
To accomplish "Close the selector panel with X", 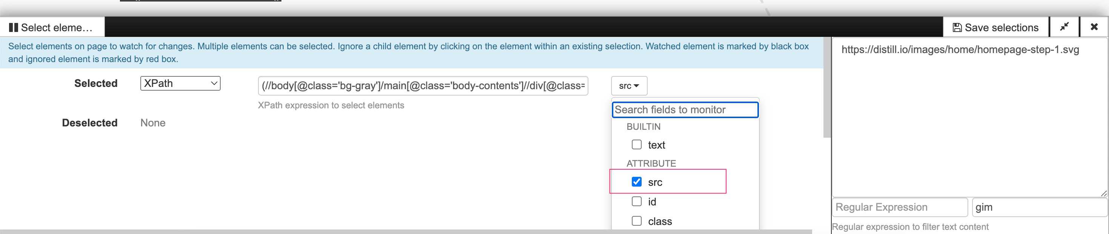I will 1094,27.
